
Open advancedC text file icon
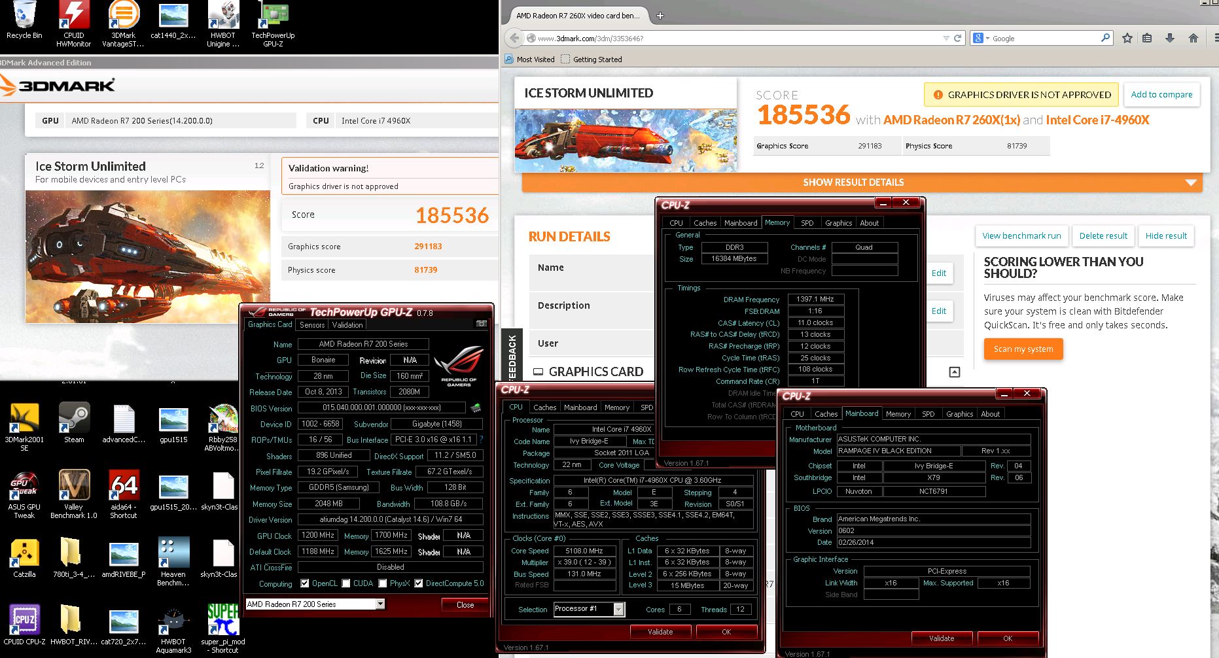point(124,423)
